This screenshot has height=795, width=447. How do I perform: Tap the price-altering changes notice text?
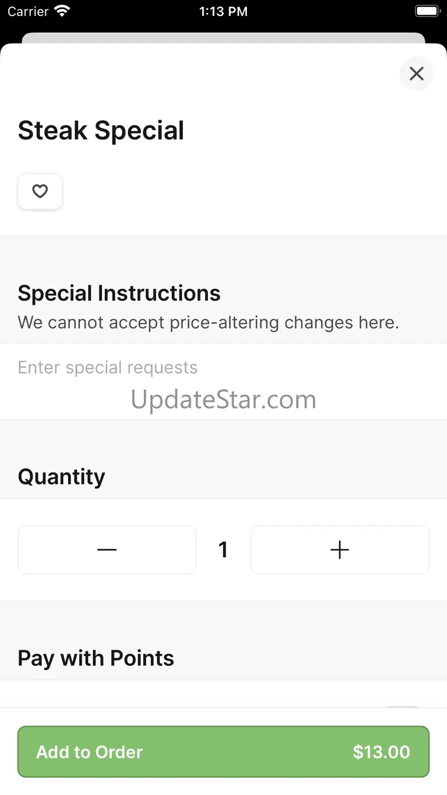(x=208, y=323)
